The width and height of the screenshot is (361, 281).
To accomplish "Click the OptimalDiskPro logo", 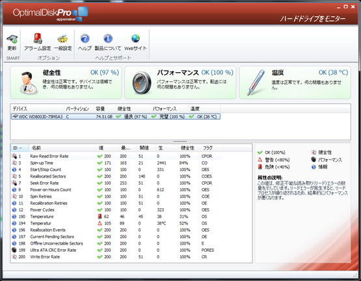I will click(x=50, y=14).
